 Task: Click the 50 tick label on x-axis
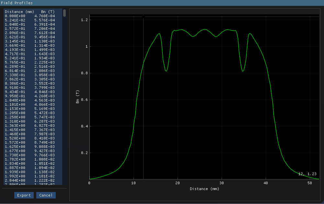[x=309, y=183]
